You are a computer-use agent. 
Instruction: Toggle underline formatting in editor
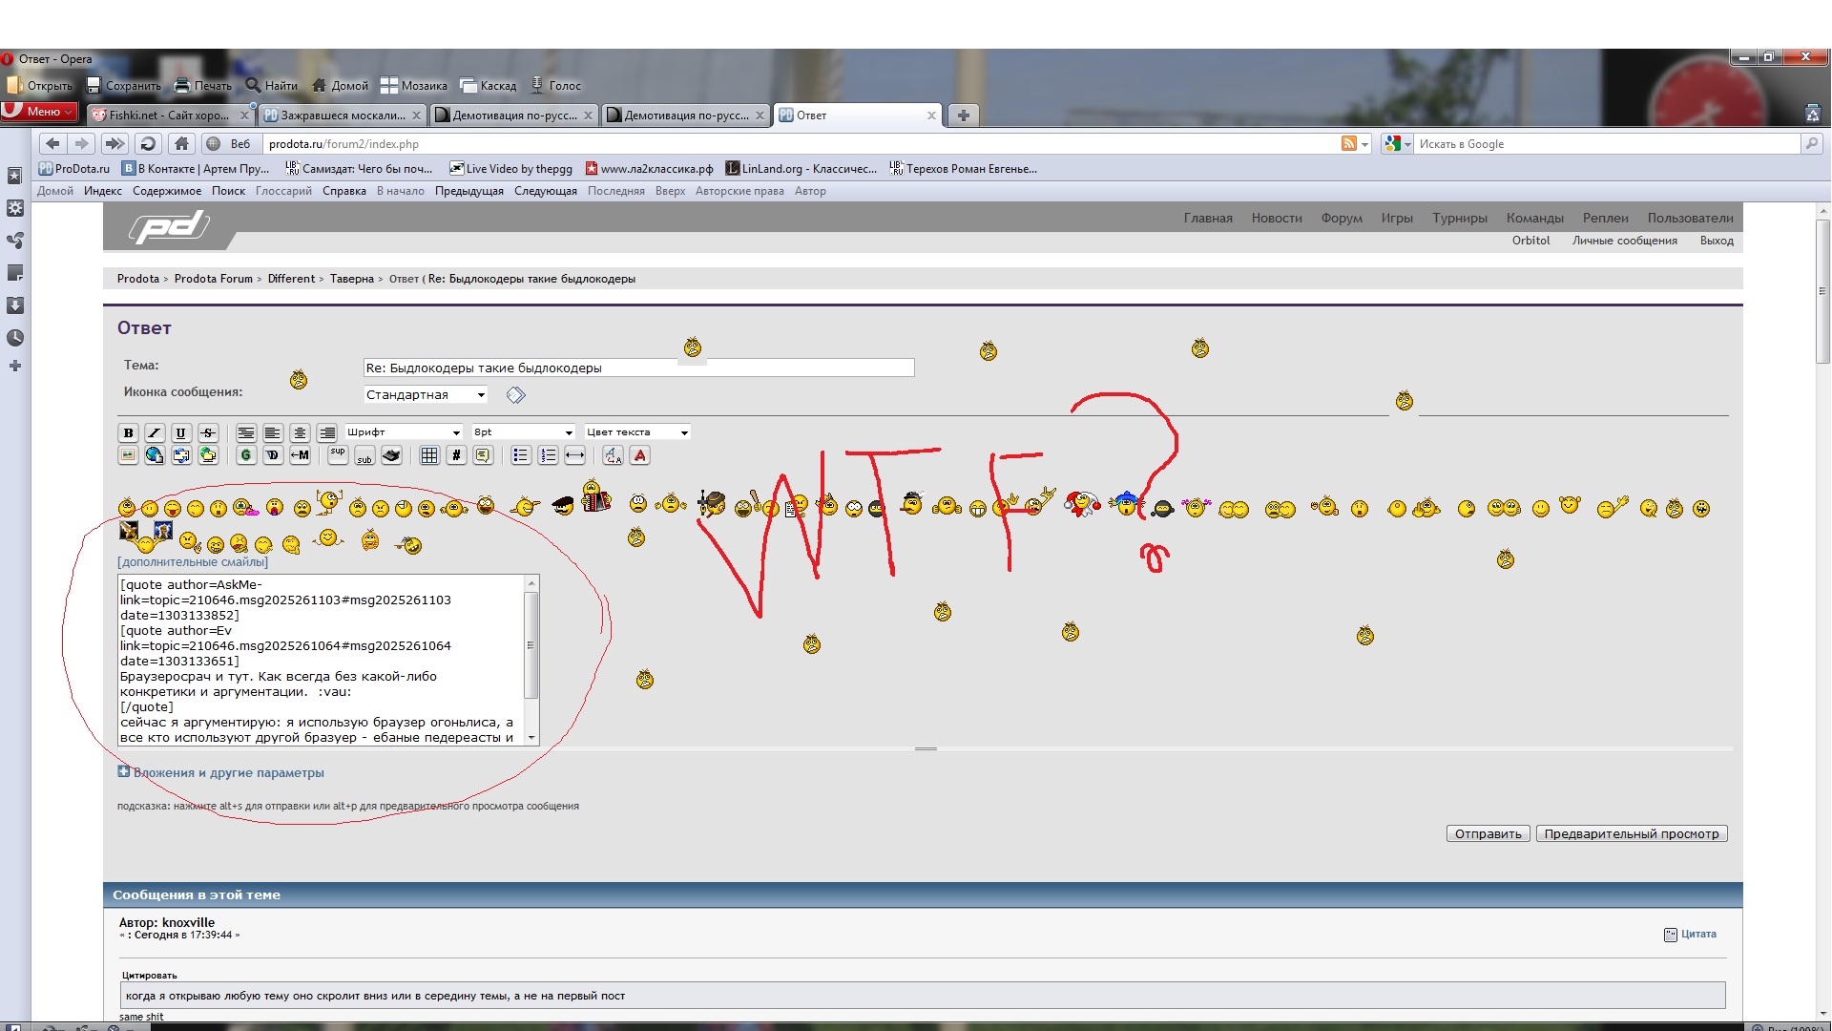coord(181,432)
